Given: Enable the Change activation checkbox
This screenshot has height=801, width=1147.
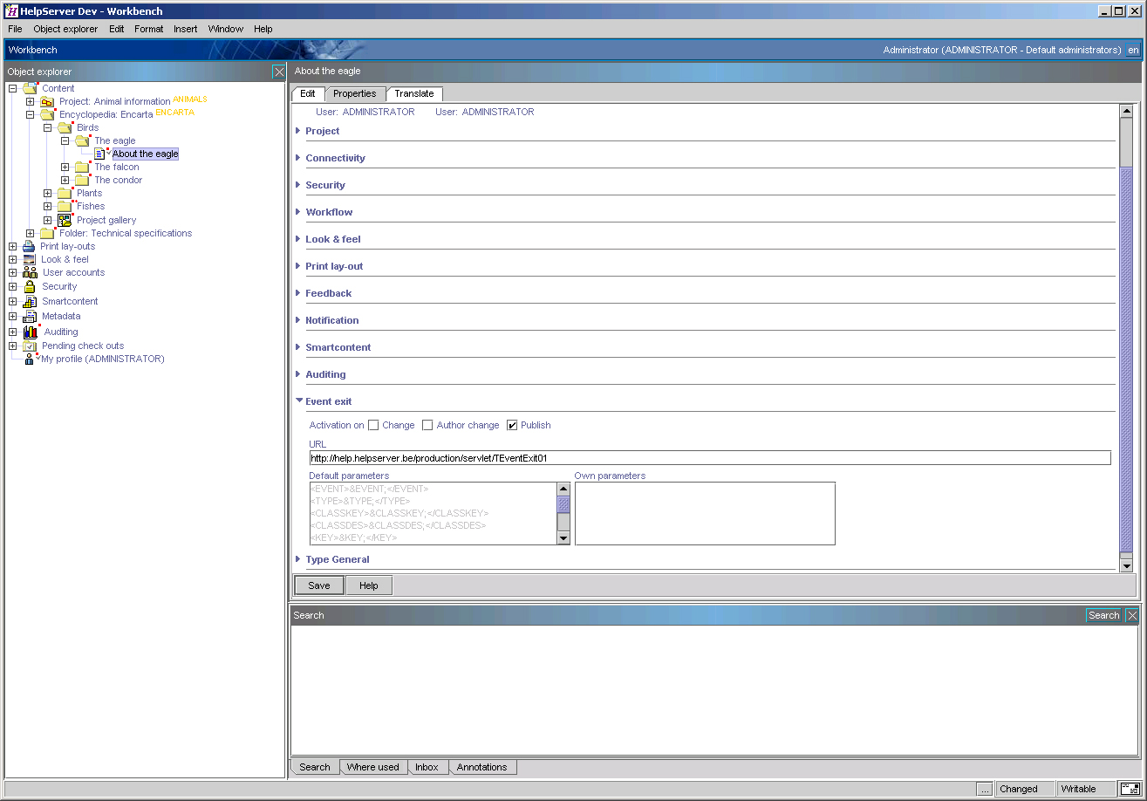Looking at the screenshot, I should (x=374, y=425).
